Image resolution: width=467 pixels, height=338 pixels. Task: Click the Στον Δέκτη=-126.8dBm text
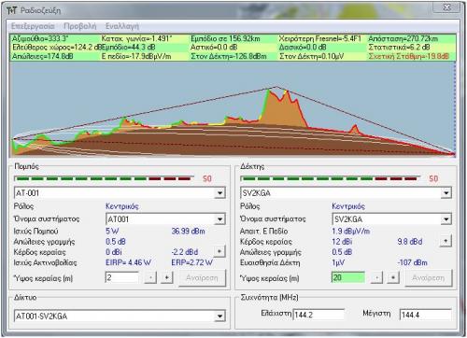(229, 56)
